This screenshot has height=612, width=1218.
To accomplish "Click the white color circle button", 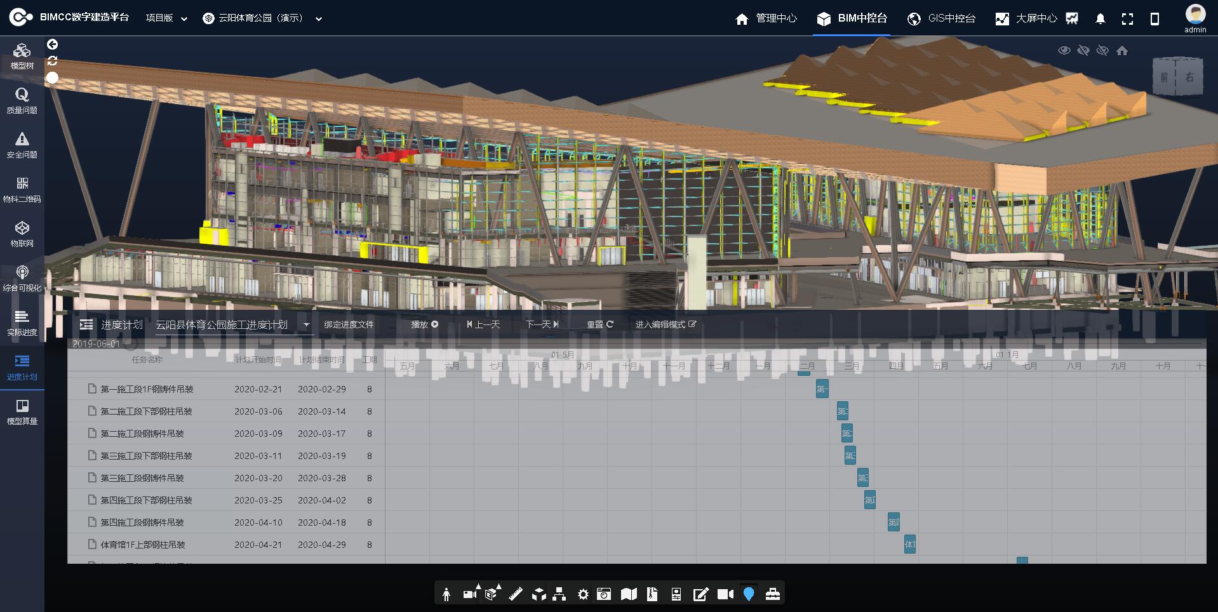I will click(53, 77).
